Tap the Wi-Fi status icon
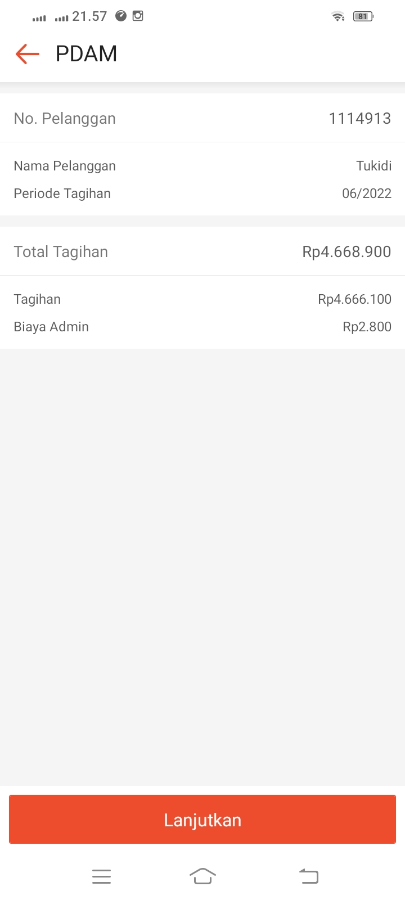 (338, 16)
